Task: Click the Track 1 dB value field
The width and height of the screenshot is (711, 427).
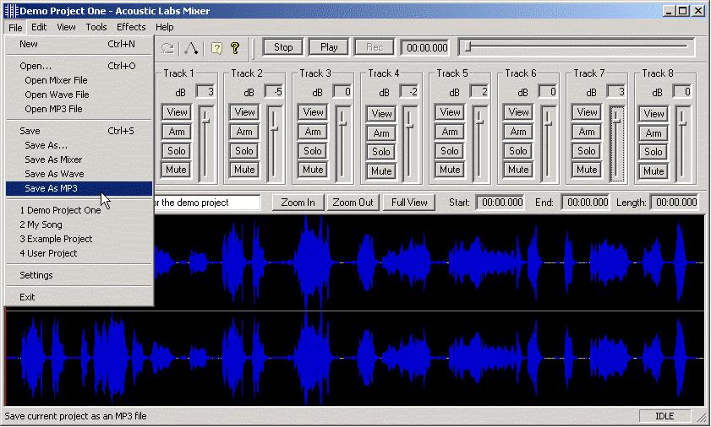Action: (x=205, y=91)
